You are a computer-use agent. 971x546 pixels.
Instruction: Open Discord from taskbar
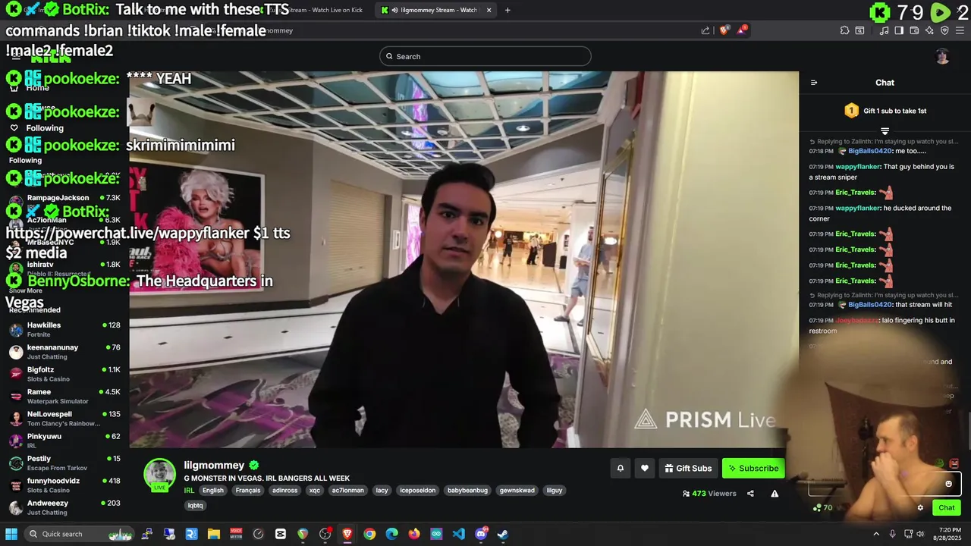click(481, 534)
